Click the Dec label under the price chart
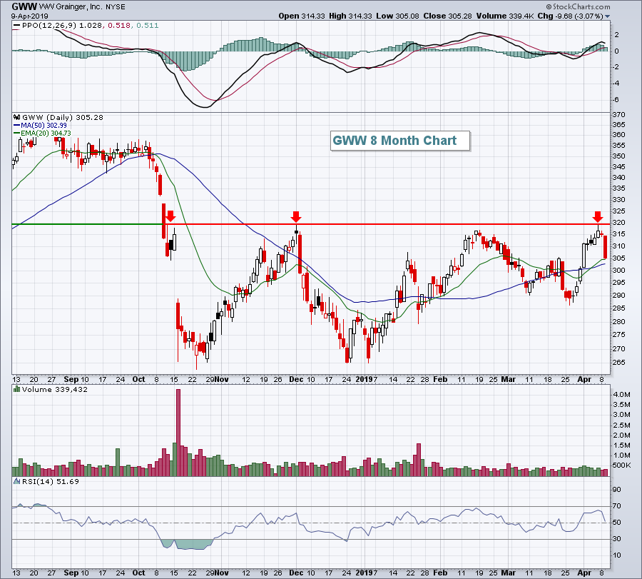642x579 pixels. pyautogui.click(x=296, y=379)
